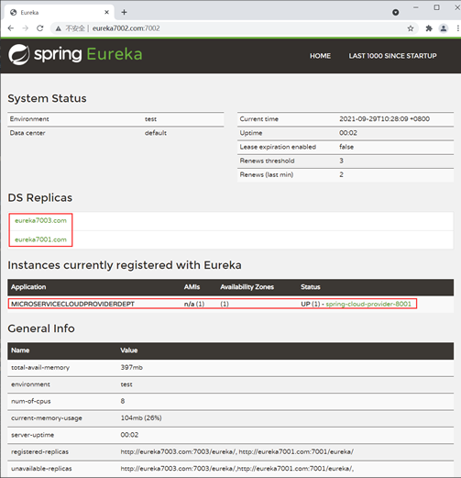The height and width of the screenshot is (478, 461).
Task: Open a new browser tab
Action: pyautogui.click(x=124, y=12)
